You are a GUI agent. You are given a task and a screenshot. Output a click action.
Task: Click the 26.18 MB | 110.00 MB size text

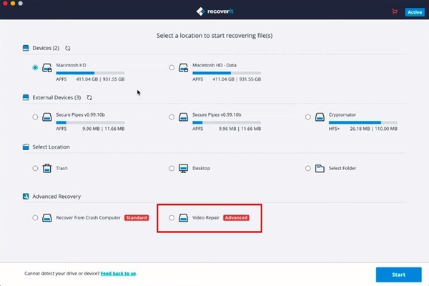(373, 129)
